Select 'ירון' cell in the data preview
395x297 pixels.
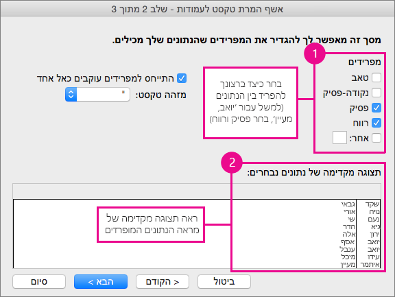coord(374,235)
